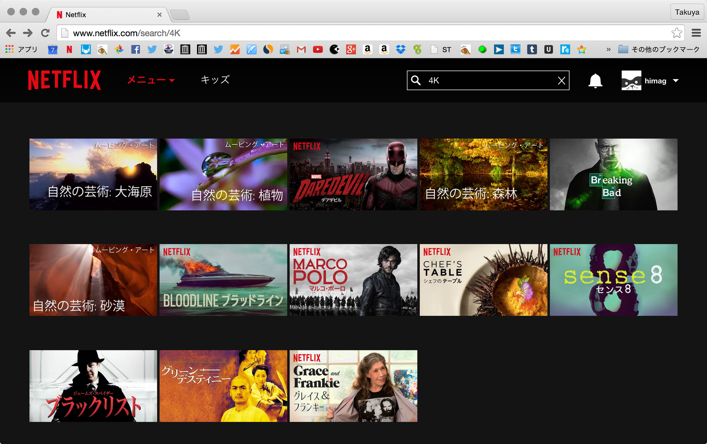Open the black Pac-Man style bookmark
This screenshot has height=444, width=707.
(x=334, y=49)
